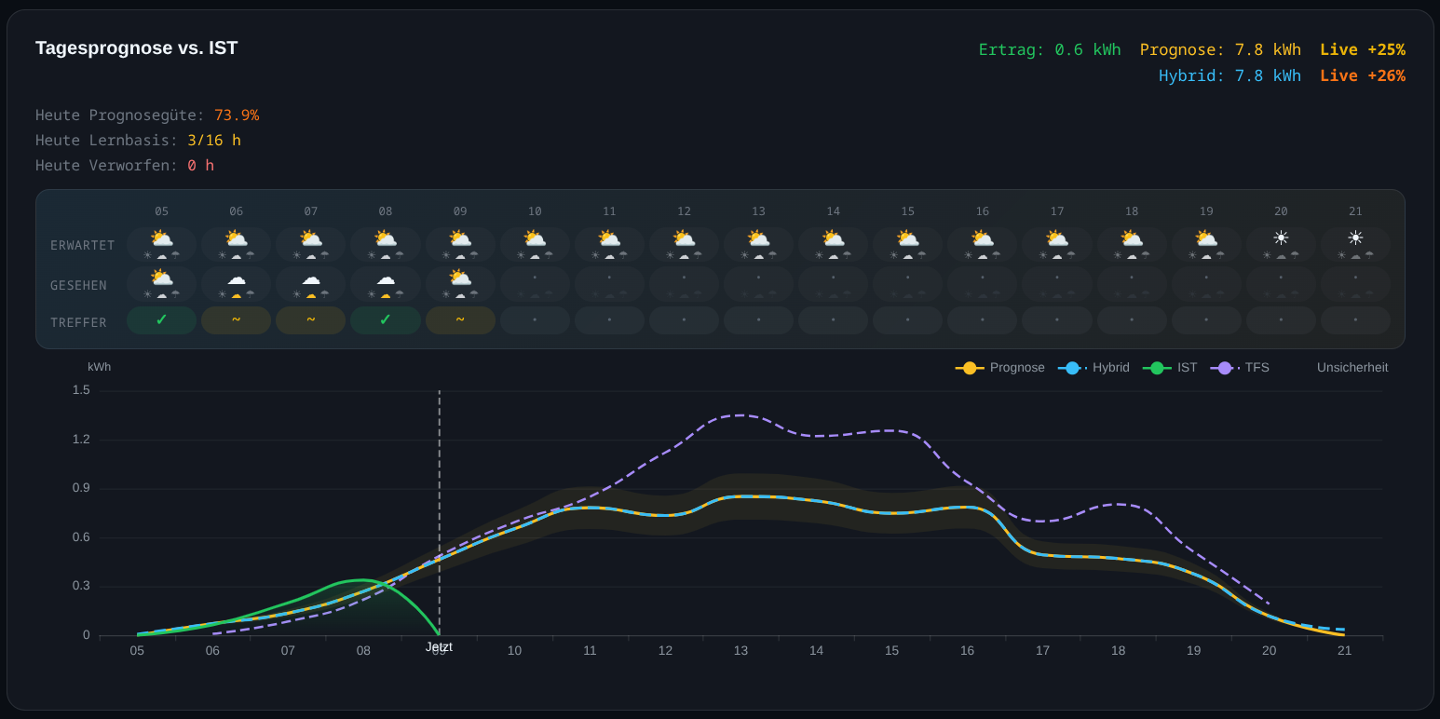
Task: Click the 0.3 y-axis tick label
Action: click(x=81, y=586)
